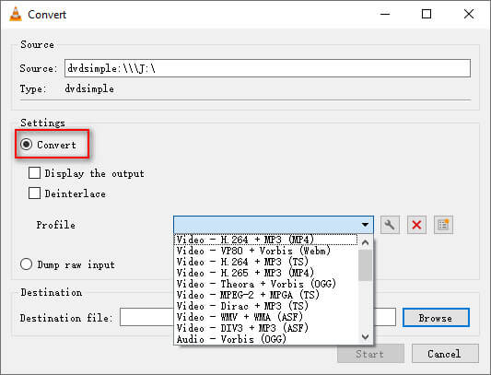The image size is (491, 375).
Task: Select the Convert radio button
Action: tap(27, 145)
